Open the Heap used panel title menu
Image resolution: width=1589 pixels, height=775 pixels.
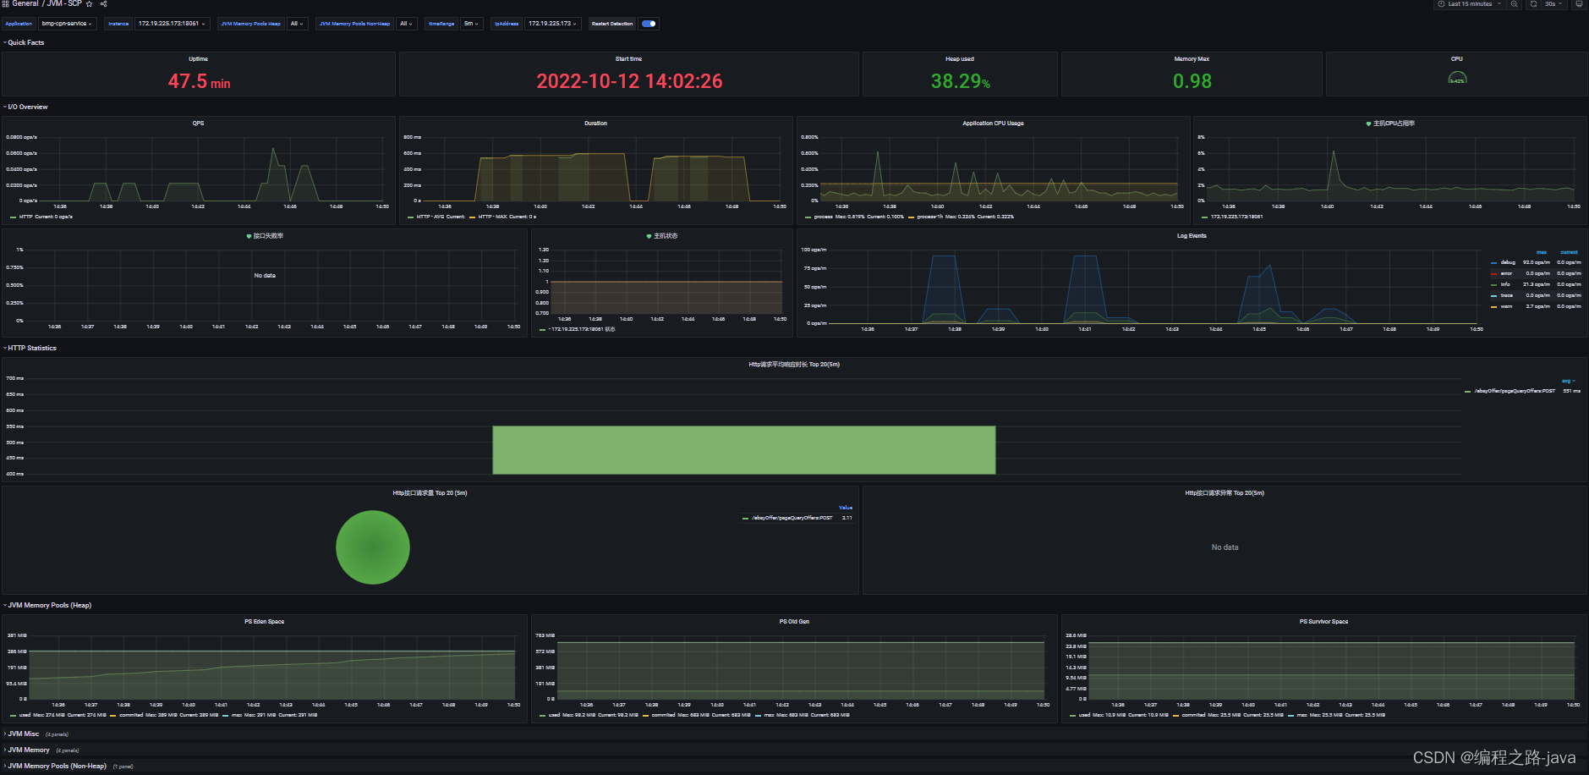click(960, 59)
